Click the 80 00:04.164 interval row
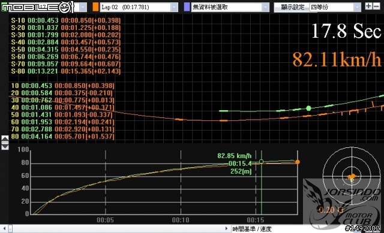384x233 pixels. [62, 136]
